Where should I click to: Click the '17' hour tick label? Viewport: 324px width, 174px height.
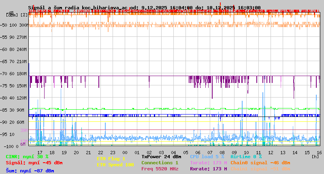point(40,153)
